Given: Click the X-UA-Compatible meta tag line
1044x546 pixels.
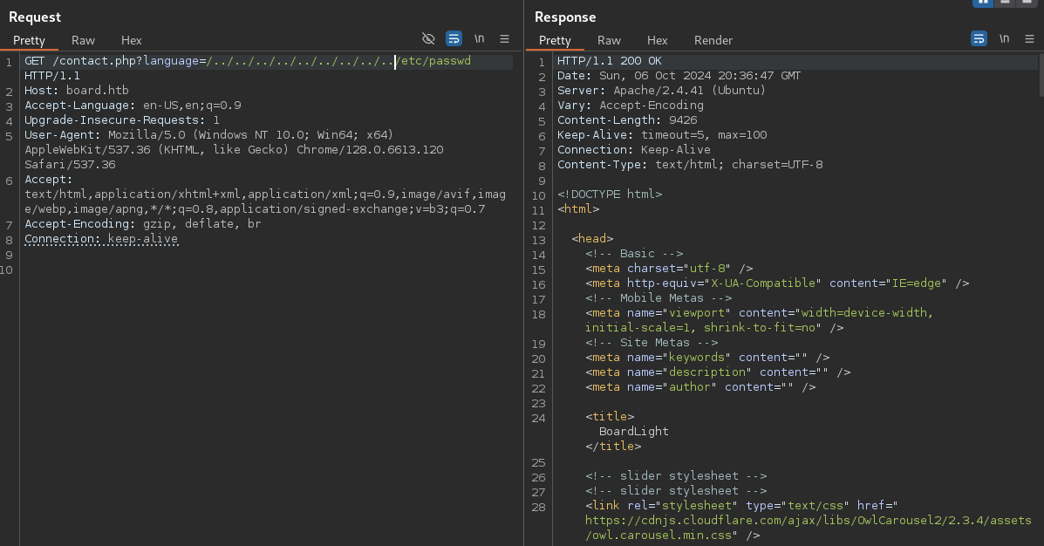Looking at the screenshot, I should 777,283.
